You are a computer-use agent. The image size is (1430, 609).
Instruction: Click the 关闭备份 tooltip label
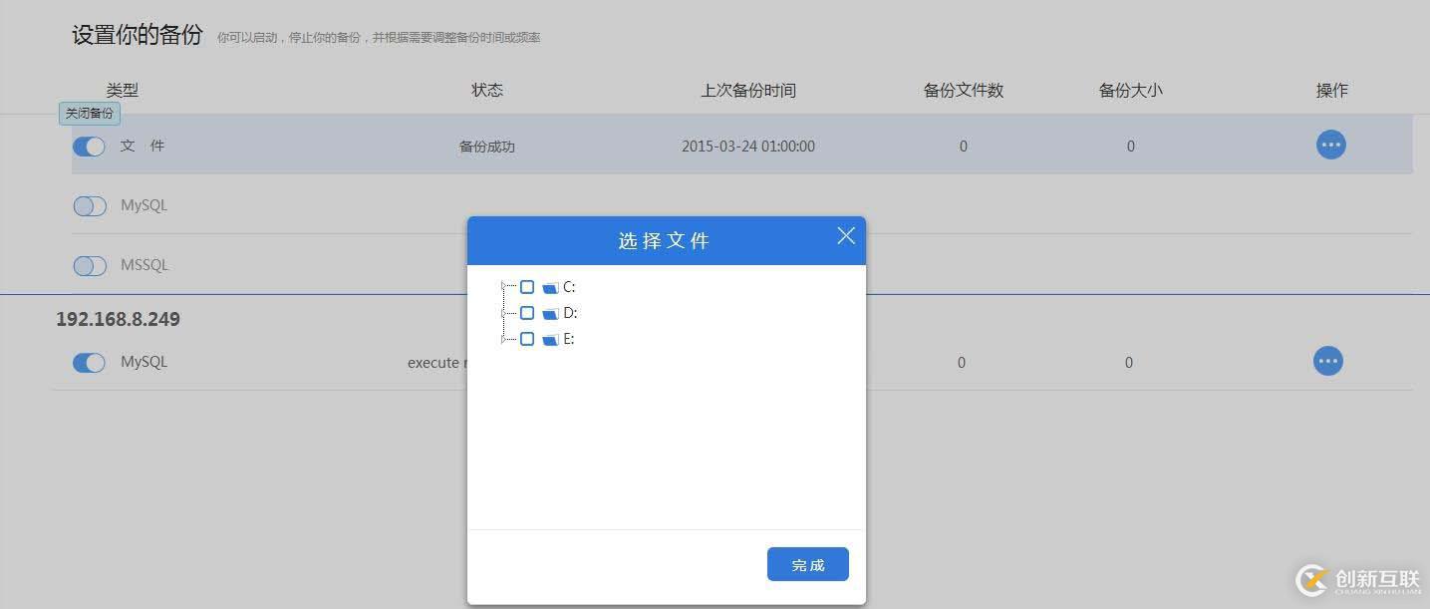pyautogui.click(x=89, y=113)
